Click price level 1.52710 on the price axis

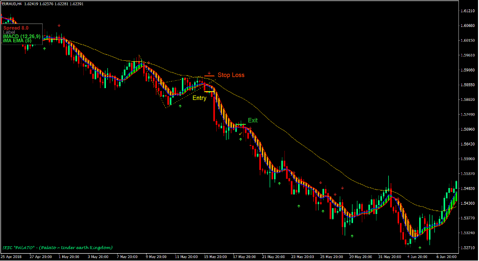(x=467, y=248)
